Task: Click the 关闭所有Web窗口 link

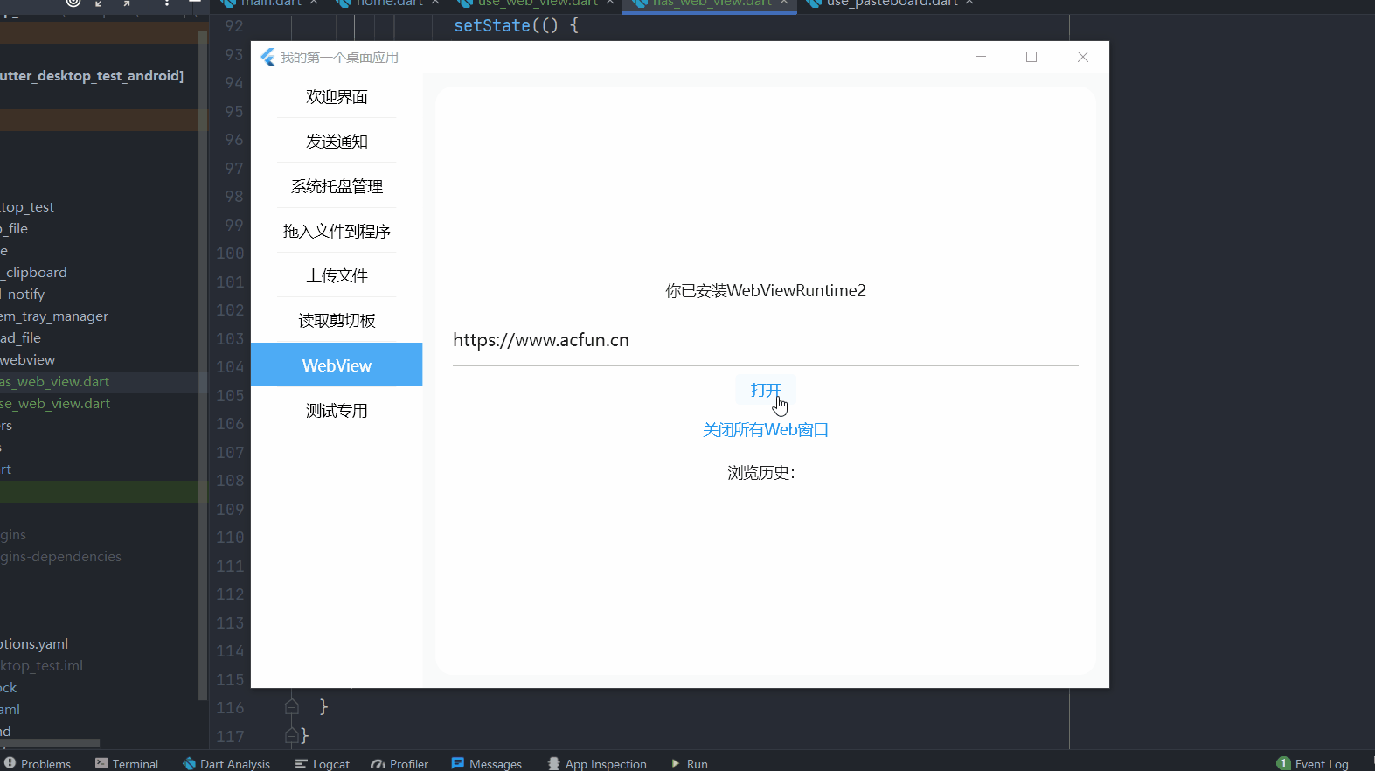Action: click(766, 430)
